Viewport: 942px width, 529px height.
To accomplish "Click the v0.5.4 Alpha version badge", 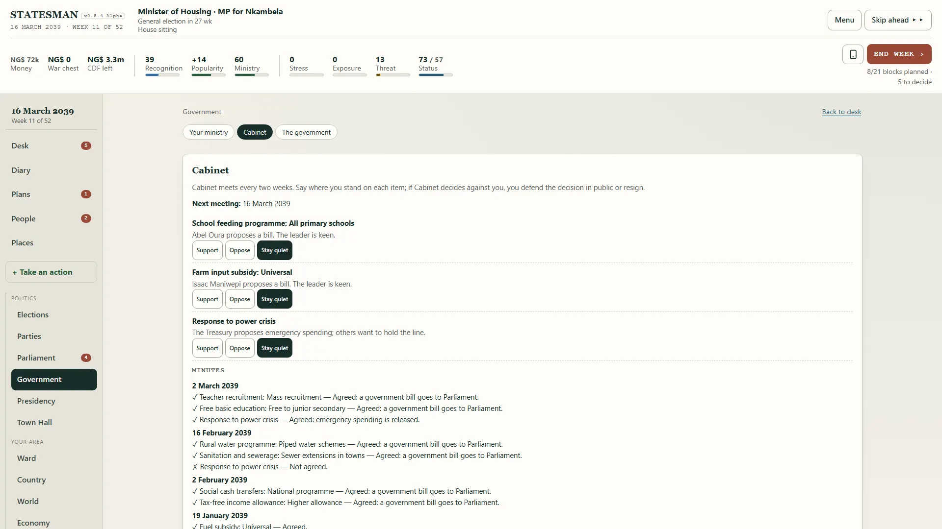I will pos(103,16).
